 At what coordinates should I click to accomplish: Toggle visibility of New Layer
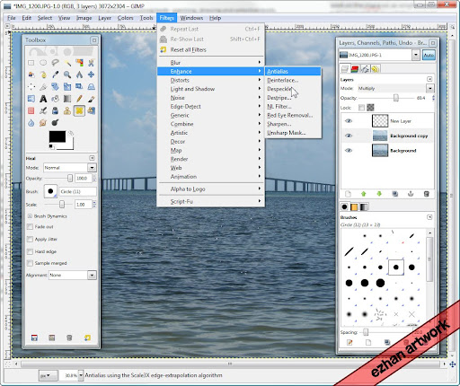[x=349, y=121]
